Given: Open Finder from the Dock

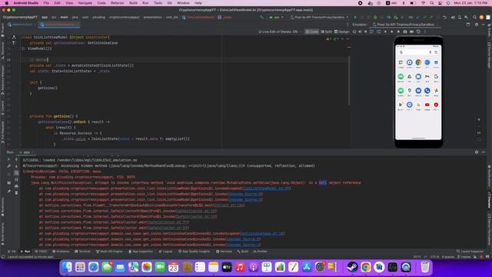Looking at the screenshot, I should (67, 267).
